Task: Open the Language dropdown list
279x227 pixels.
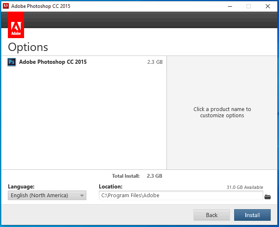Action: 46,196
